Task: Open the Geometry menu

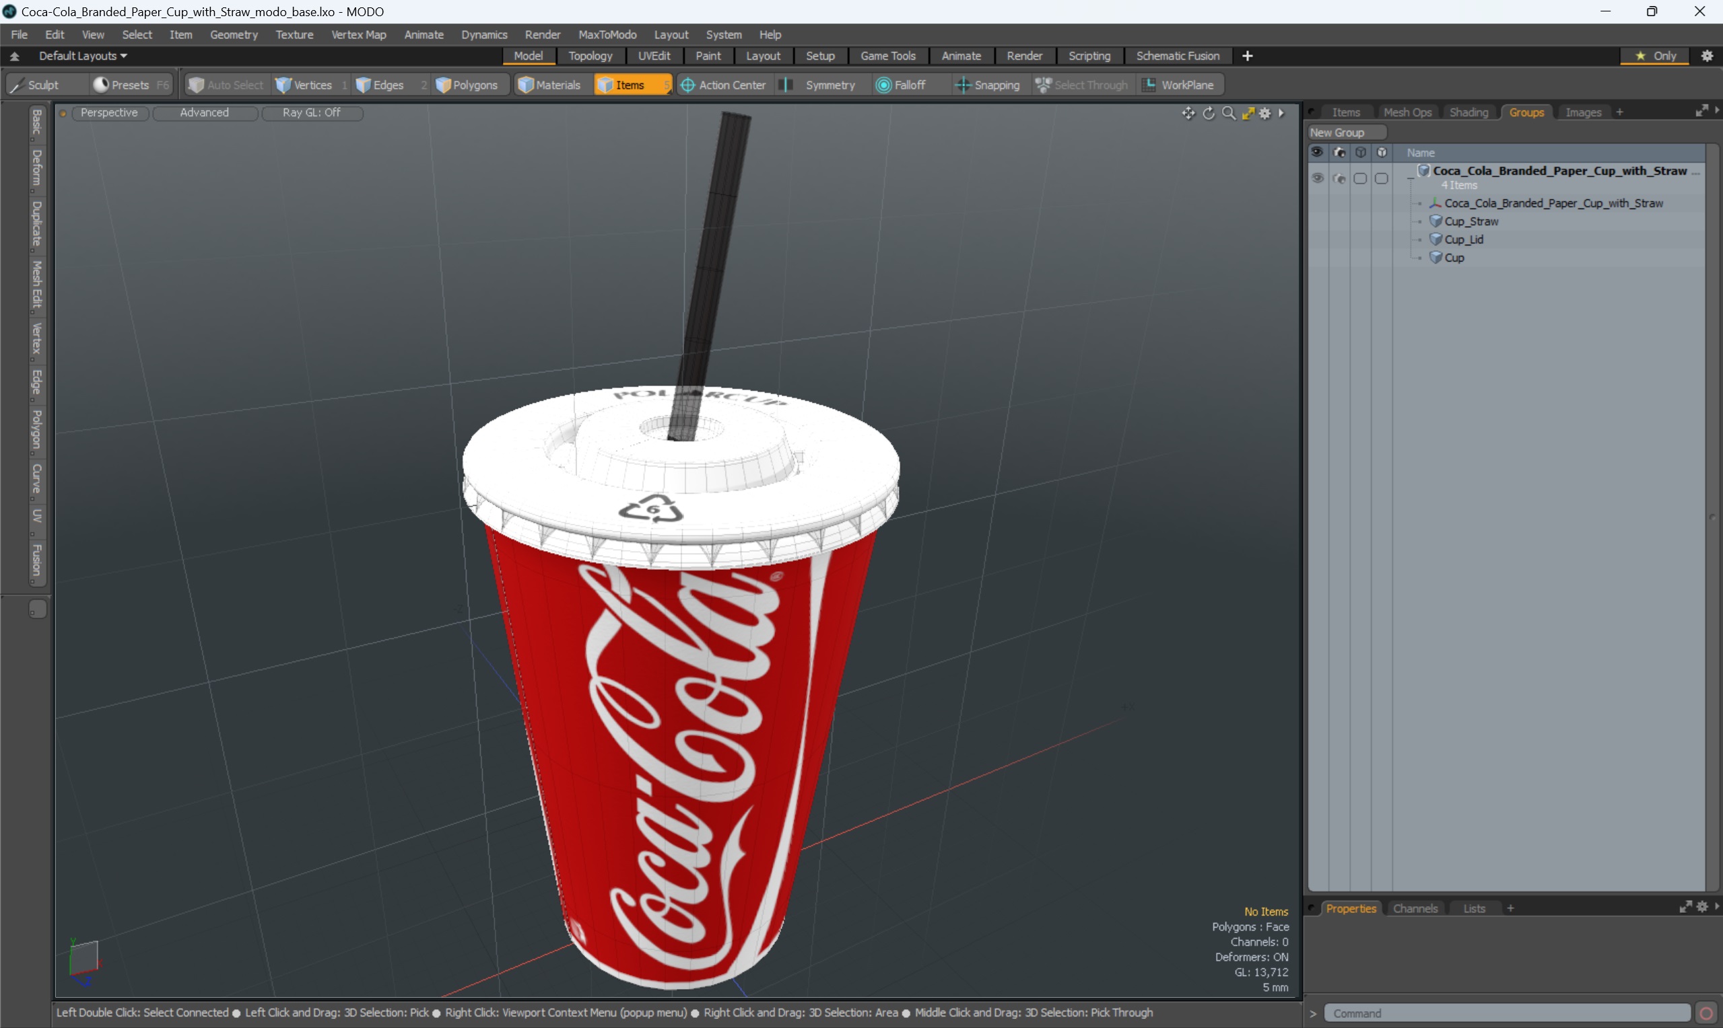Action: [x=234, y=34]
